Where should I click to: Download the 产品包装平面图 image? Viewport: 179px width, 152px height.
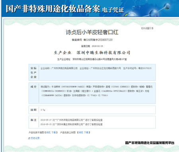(x=54, y=133)
